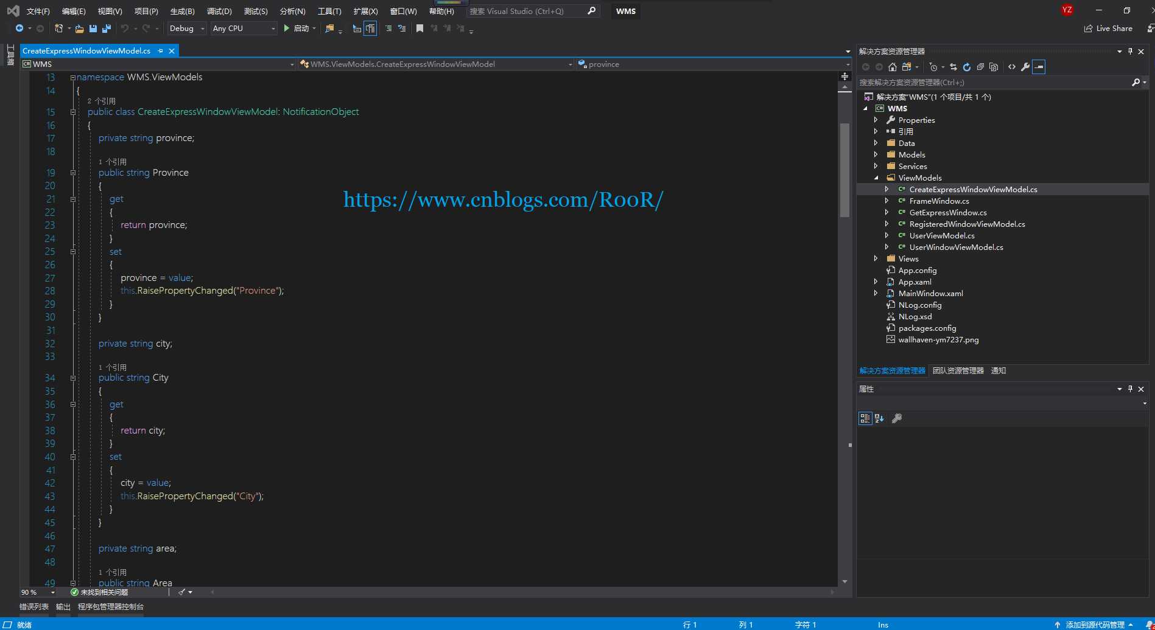Click sync with active document icon
Screen dimensions: 1155x630
953,67
